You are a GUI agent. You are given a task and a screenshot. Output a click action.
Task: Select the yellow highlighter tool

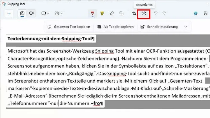coord(102,13)
